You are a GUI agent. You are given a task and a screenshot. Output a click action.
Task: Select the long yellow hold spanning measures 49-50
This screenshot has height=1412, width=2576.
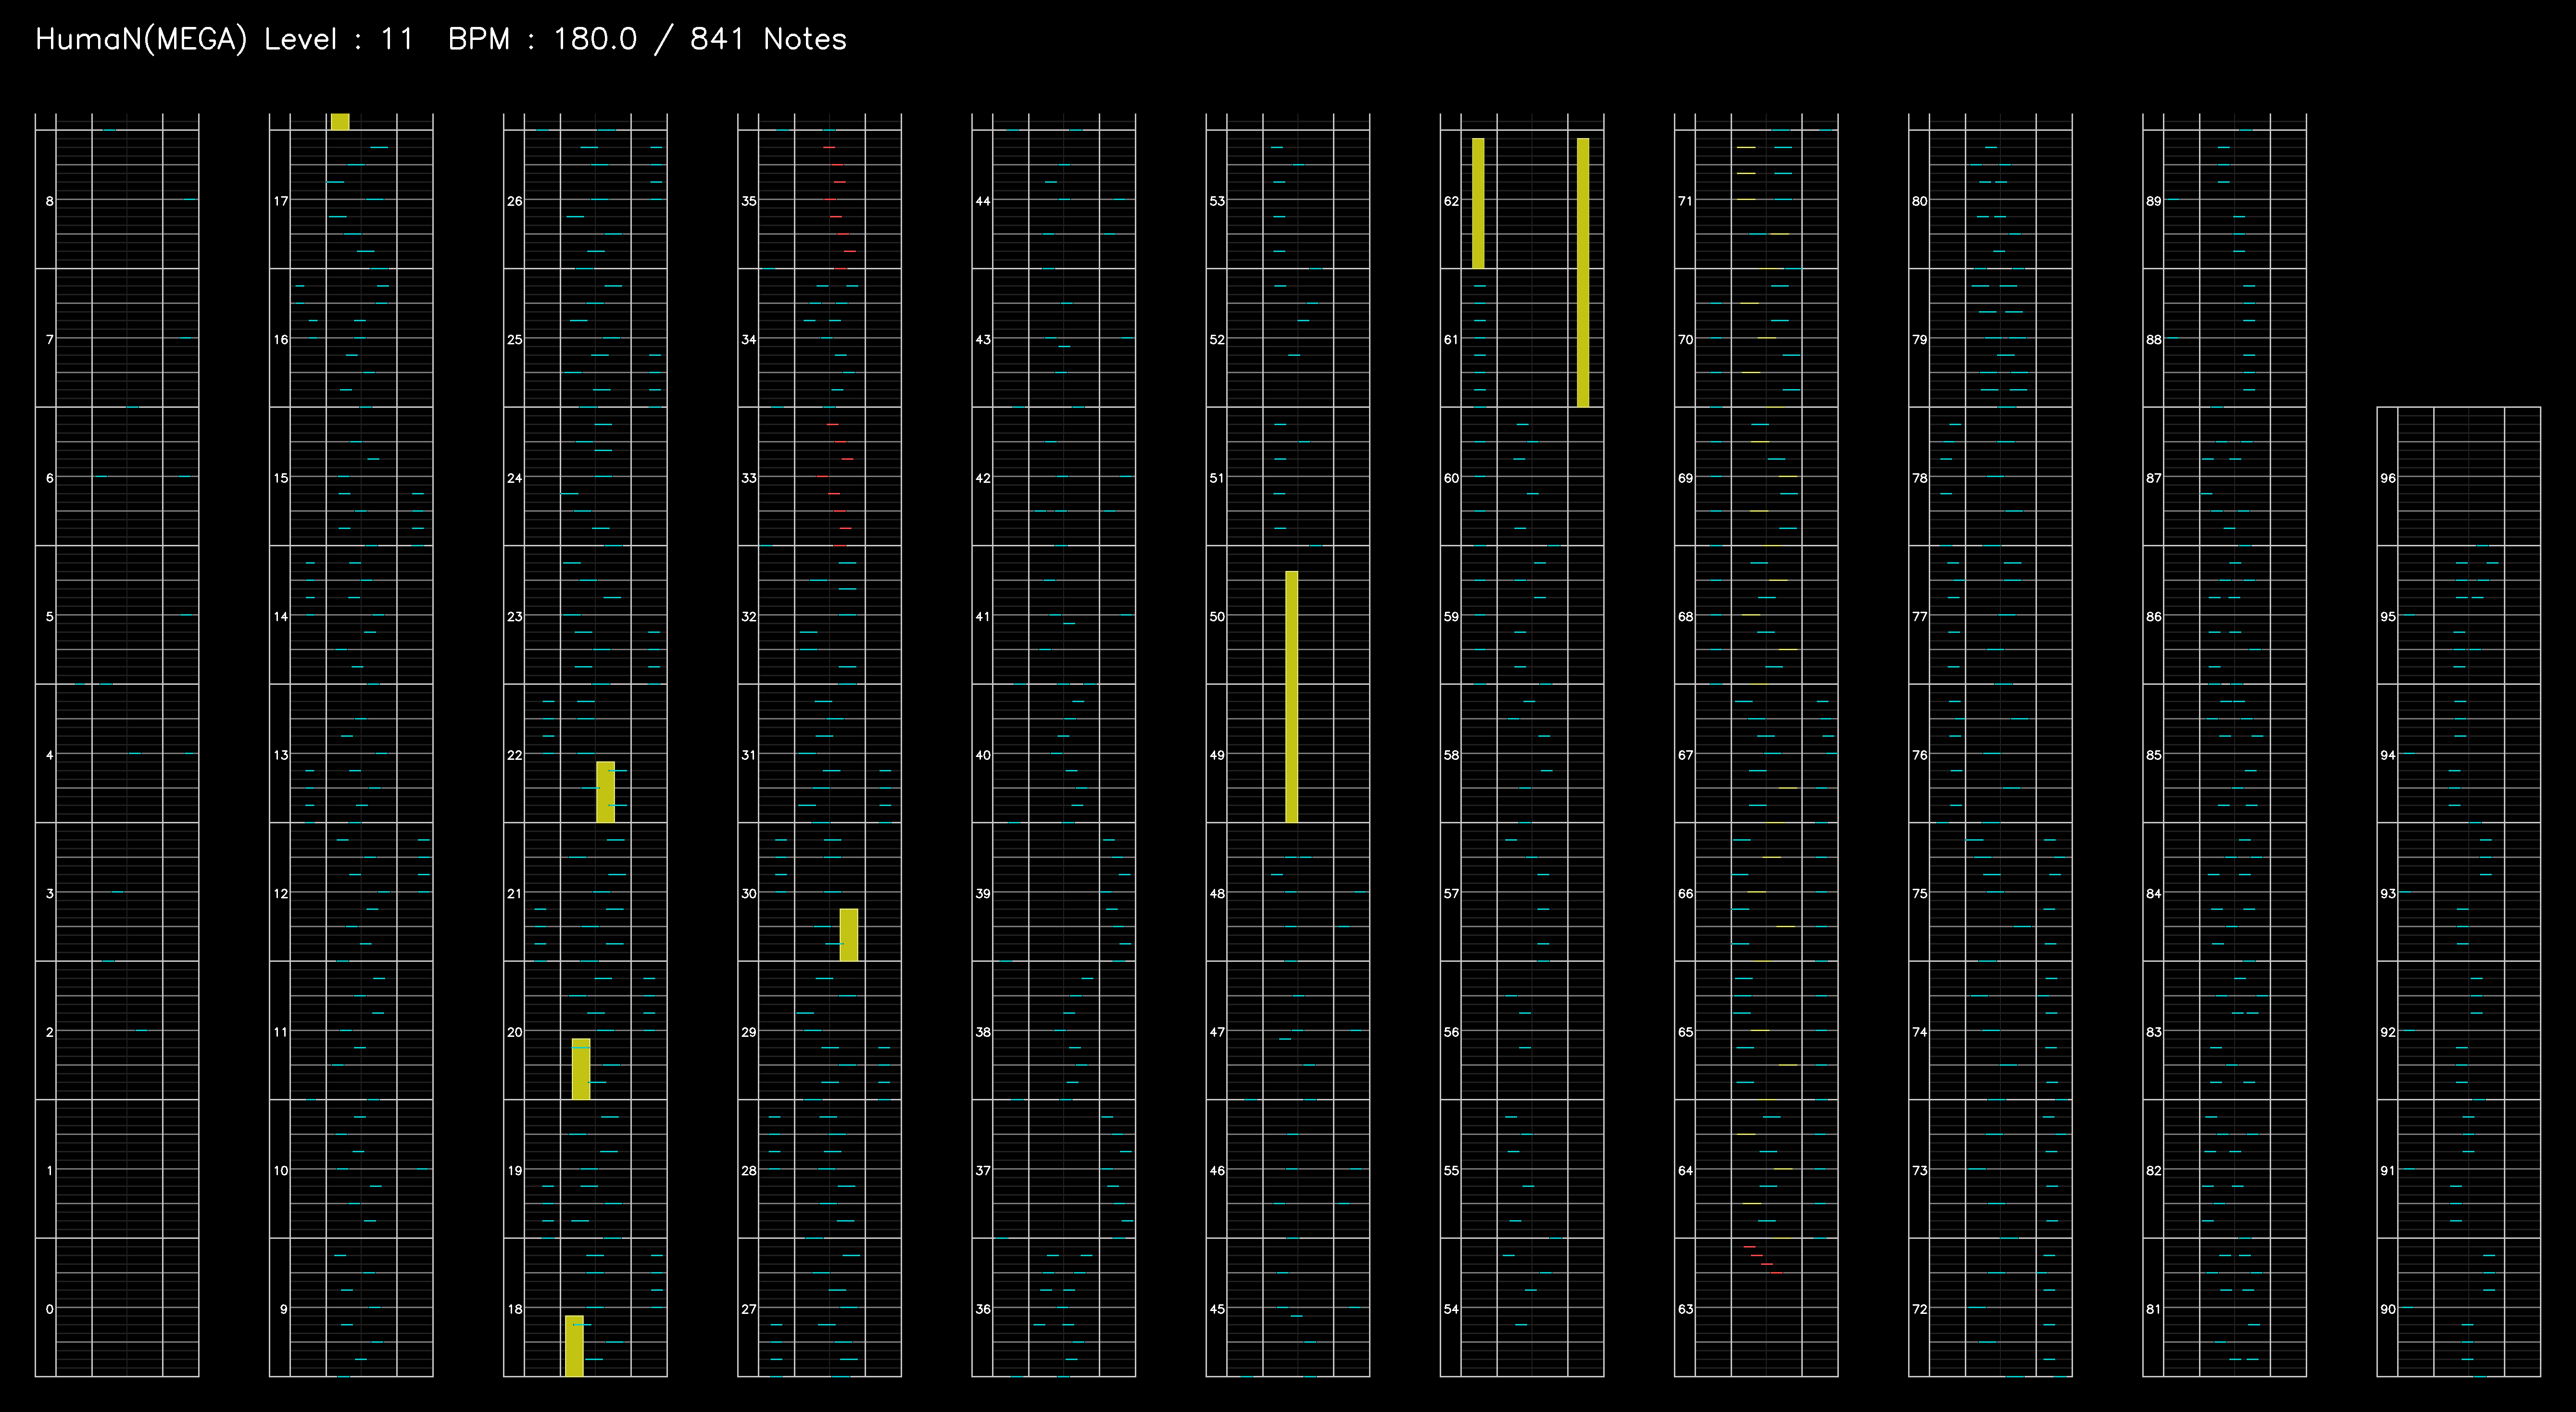(x=1291, y=697)
